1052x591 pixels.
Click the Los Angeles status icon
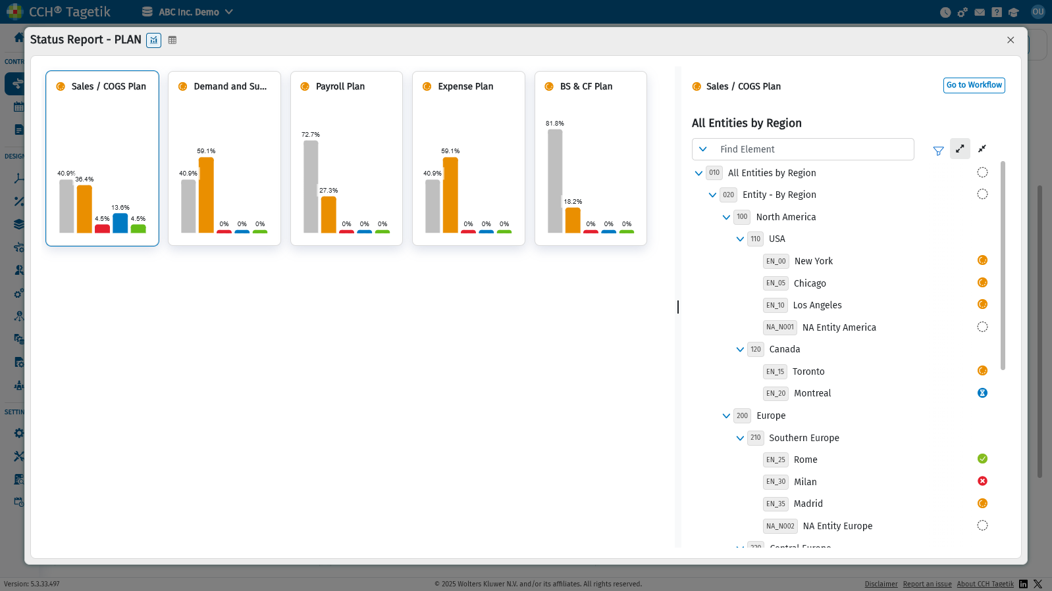pos(982,304)
